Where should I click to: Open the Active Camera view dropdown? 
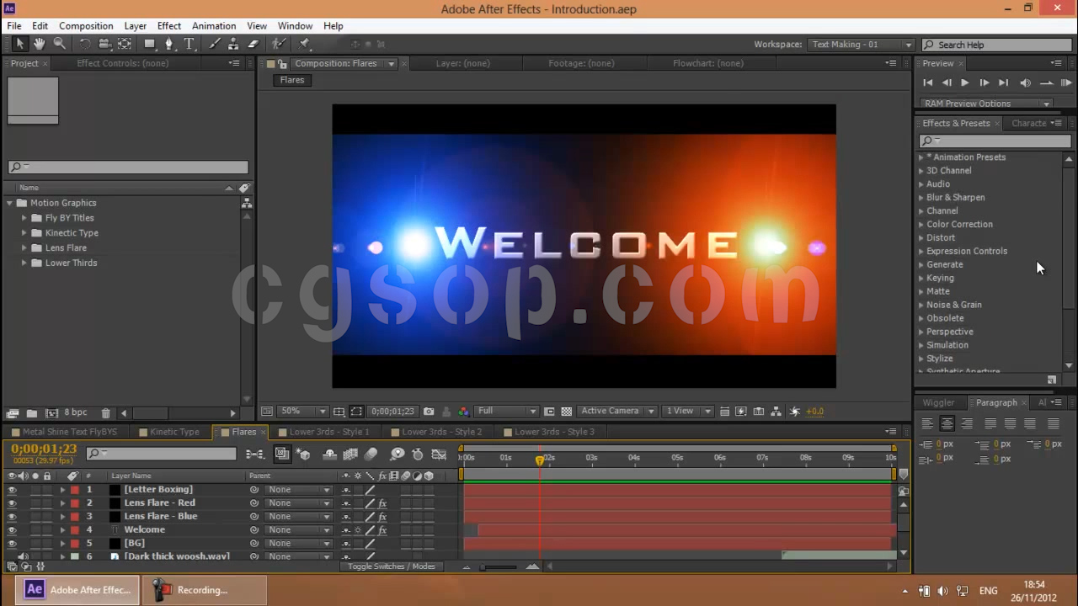click(x=617, y=412)
